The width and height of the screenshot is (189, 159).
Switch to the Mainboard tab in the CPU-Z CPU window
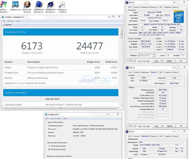(x=145, y=7)
